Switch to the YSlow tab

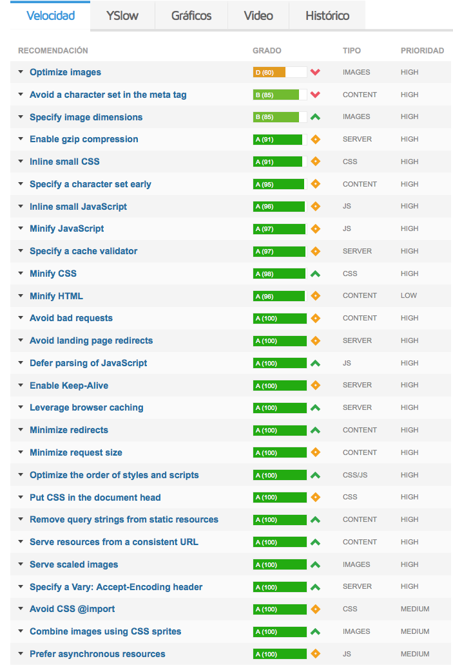pos(122,15)
